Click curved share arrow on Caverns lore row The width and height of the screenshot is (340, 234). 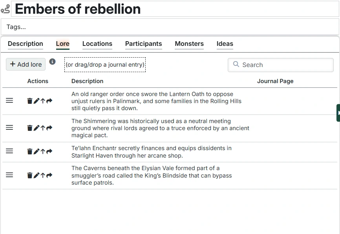click(x=49, y=176)
